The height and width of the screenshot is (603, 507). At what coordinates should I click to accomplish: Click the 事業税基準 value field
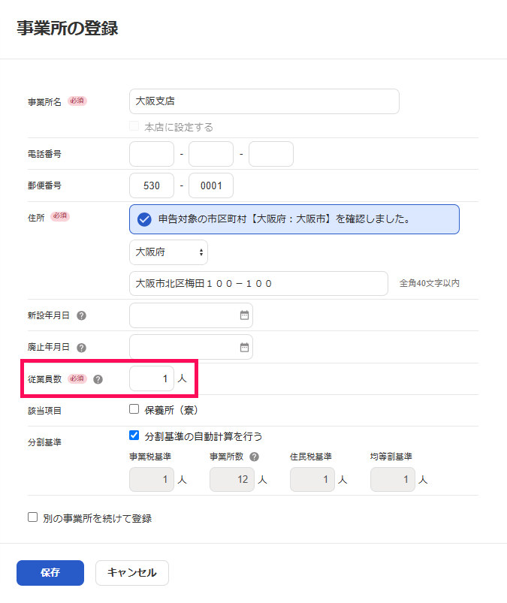(x=152, y=480)
